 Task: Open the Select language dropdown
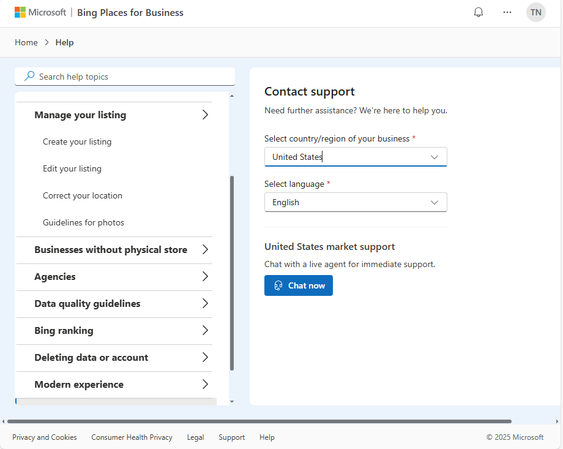[356, 202]
